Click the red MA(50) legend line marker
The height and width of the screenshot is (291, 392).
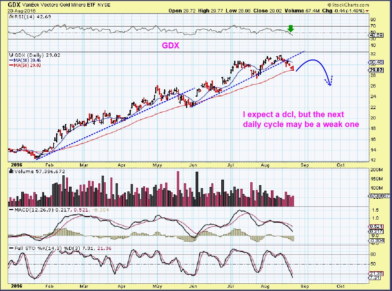(x=11, y=65)
